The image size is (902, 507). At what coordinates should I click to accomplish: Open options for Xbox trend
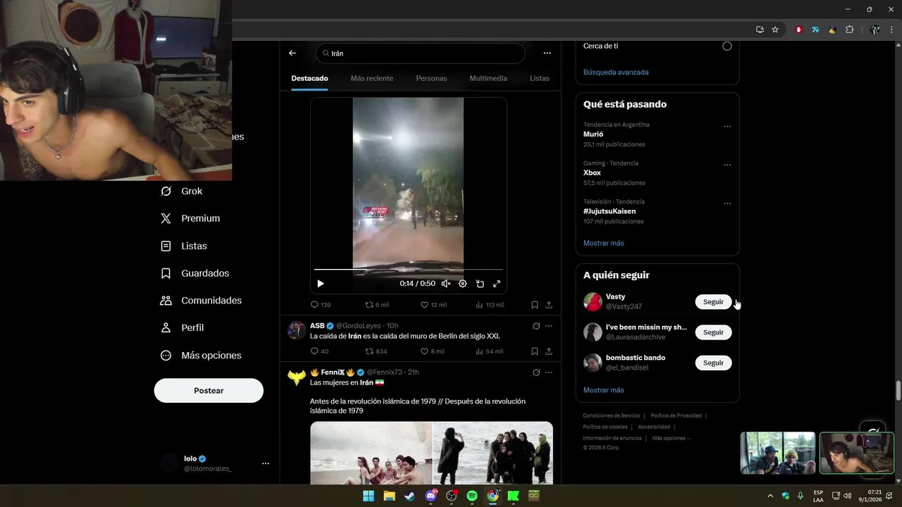coord(727,165)
